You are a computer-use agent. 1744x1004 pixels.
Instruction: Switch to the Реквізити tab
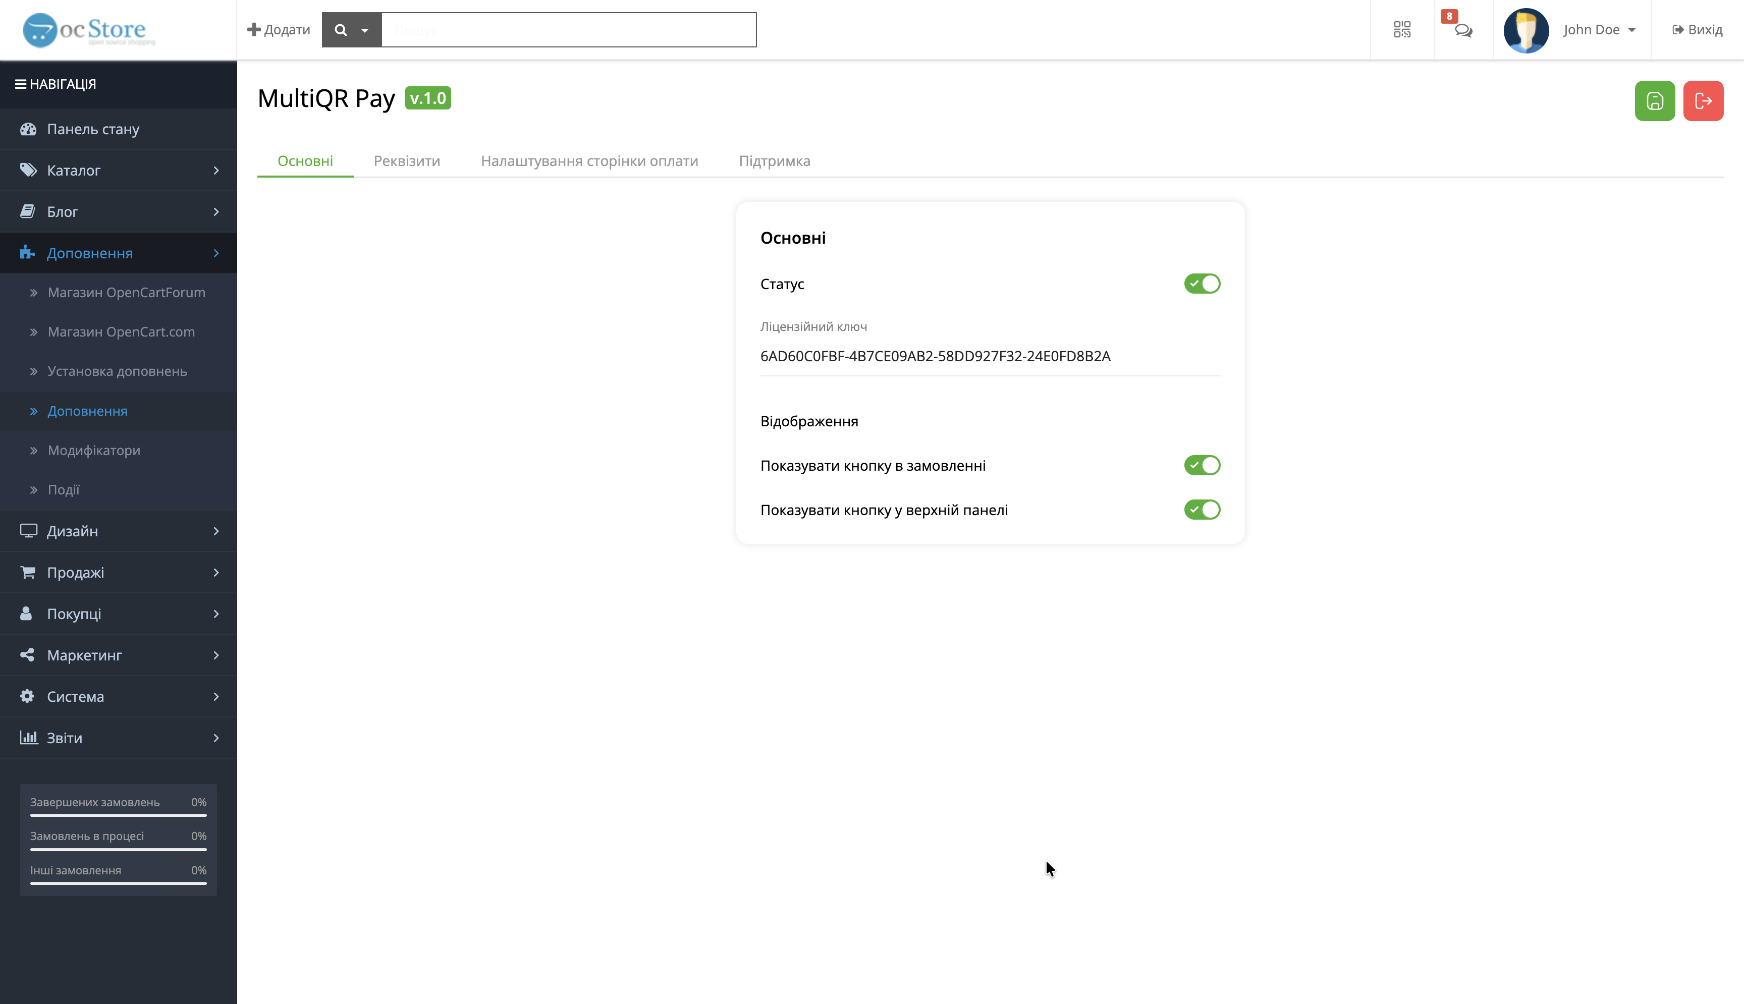point(407,160)
